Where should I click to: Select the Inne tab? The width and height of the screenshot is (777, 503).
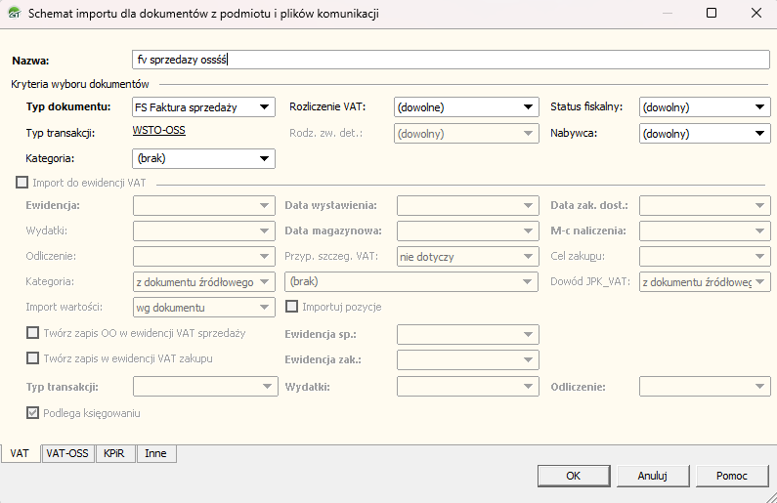click(155, 453)
